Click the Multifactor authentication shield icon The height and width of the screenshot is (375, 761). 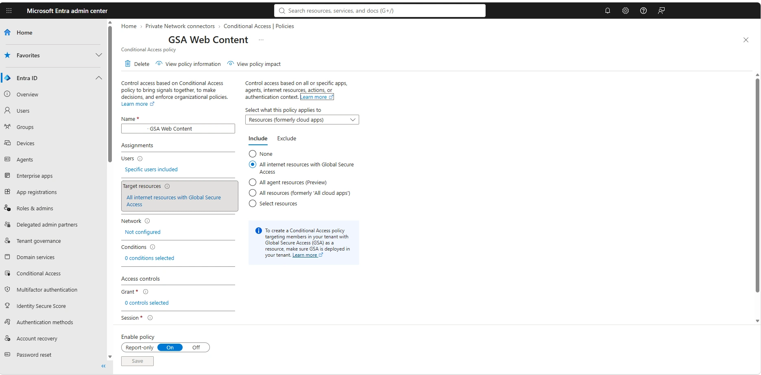[7, 289]
